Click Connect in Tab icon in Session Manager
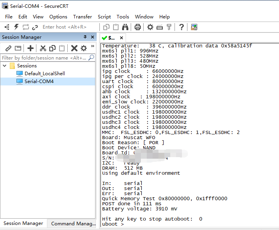Image resolution: width=279 pixels, height=230 pixels. (18, 48)
